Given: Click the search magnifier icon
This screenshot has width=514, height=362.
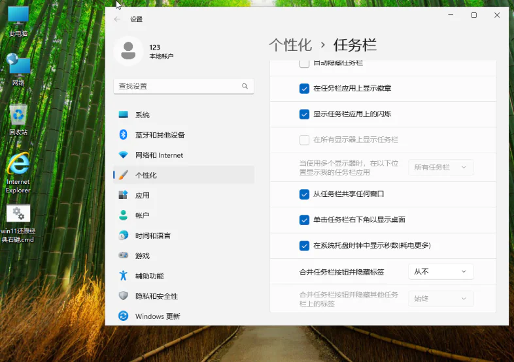Looking at the screenshot, I should 245,86.
